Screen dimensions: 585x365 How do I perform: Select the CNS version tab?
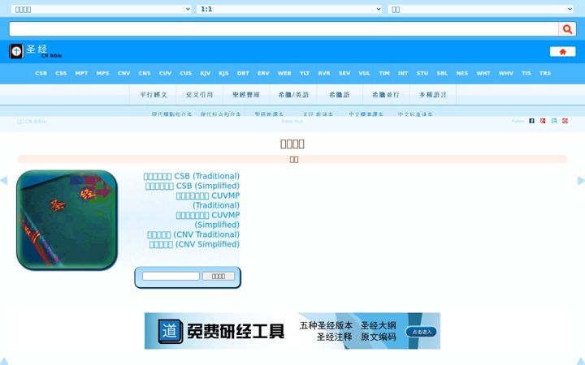click(x=145, y=73)
